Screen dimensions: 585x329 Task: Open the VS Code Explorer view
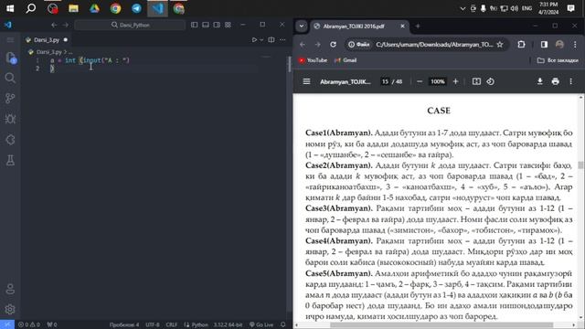pyautogui.click(x=10, y=57)
